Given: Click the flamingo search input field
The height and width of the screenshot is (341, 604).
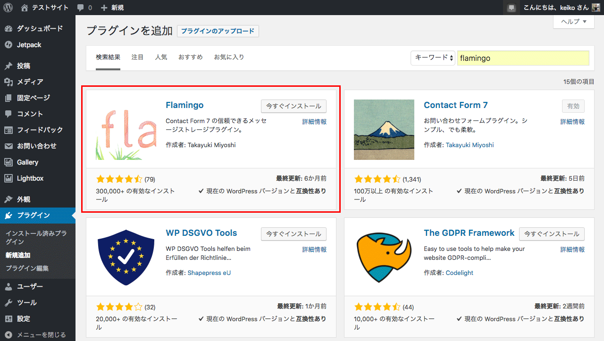Looking at the screenshot, I should pos(523,58).
